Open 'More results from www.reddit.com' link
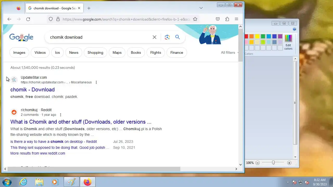The width and height of the screenshot is (333, 187). 38,153
